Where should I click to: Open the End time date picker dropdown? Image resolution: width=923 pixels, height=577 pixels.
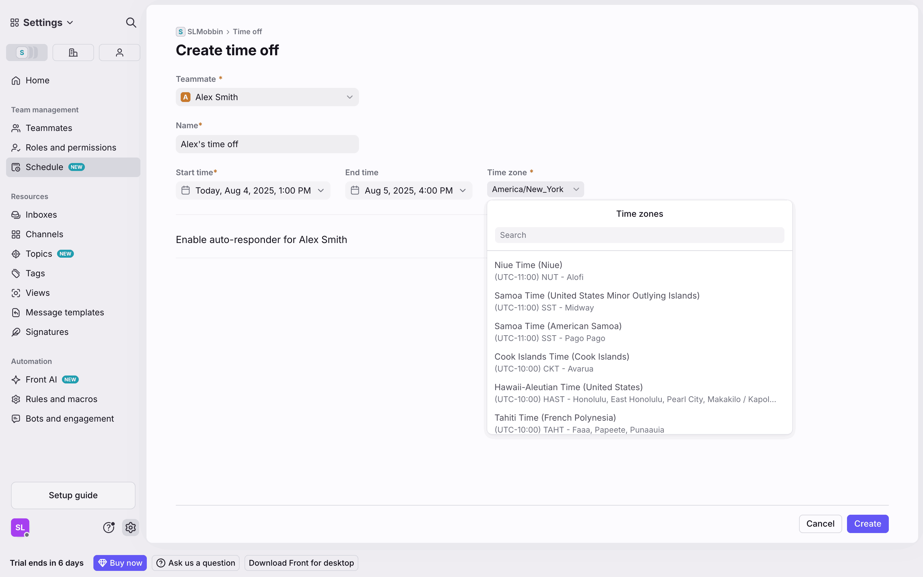point(408,191)
